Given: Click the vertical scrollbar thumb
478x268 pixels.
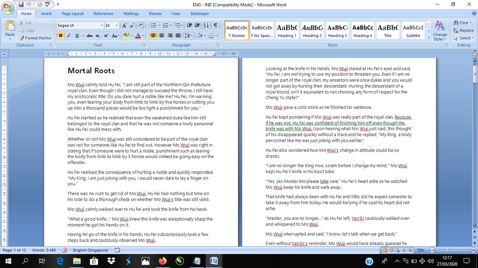Looking at the screenshot, I should 475,74.
